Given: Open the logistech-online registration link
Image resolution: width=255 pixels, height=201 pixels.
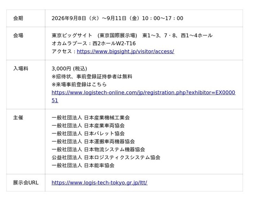Looking at the screenshot, I should (x=143, y=93).
